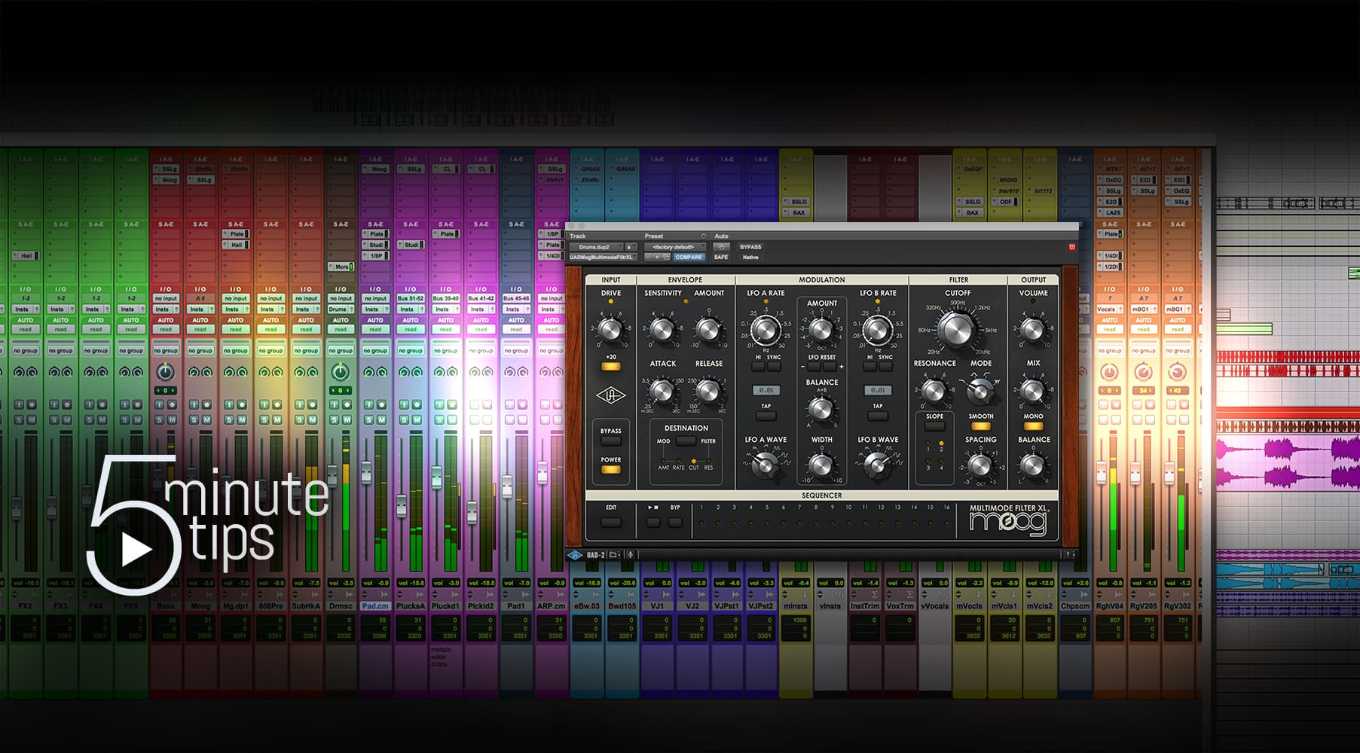Click the output VOLUME knob
The width and height of the screenshot is (1360, 753).
pyautogui.click(x=1033, y=328)
